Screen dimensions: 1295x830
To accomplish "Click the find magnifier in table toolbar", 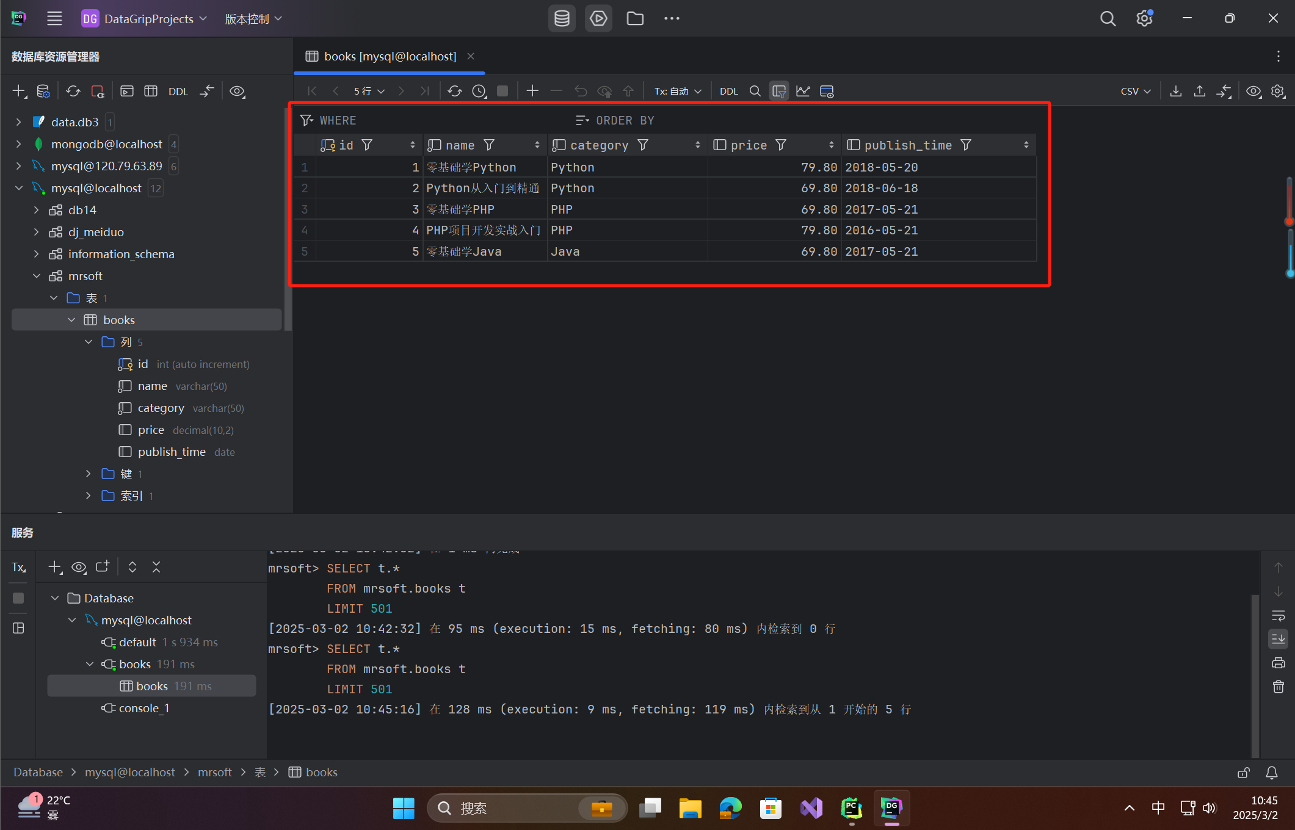I will pyautogui.click(x=755, y=91).
